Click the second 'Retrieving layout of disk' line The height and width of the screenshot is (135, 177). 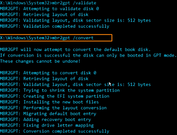pyautogui.click(x=44, y=79)
